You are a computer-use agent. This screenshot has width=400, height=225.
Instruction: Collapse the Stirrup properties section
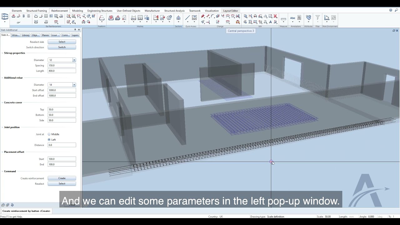2,53
